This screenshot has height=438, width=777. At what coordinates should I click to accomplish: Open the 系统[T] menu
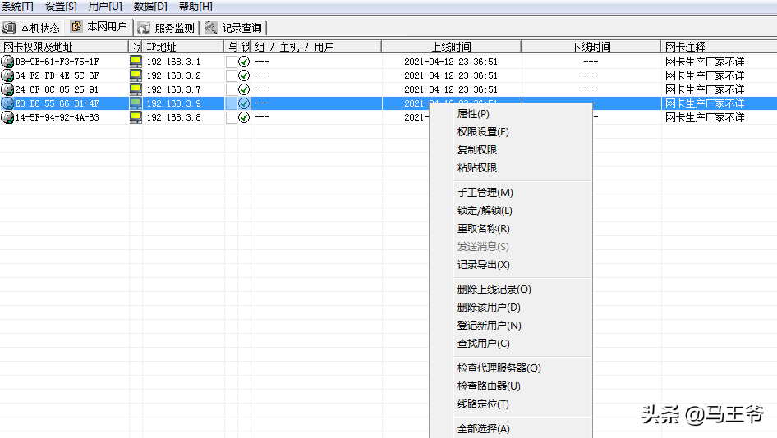click(x=17, y=7)
